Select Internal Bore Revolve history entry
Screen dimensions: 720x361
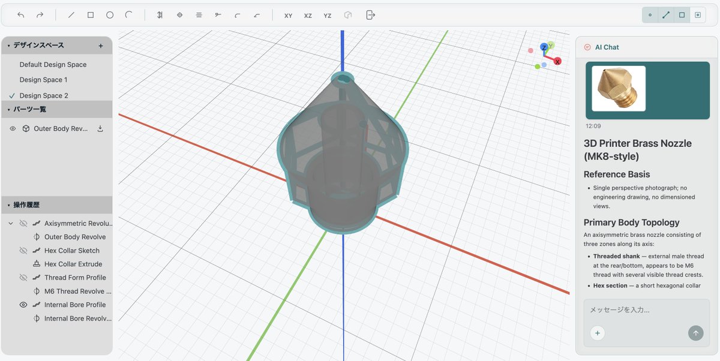point(78,318)
